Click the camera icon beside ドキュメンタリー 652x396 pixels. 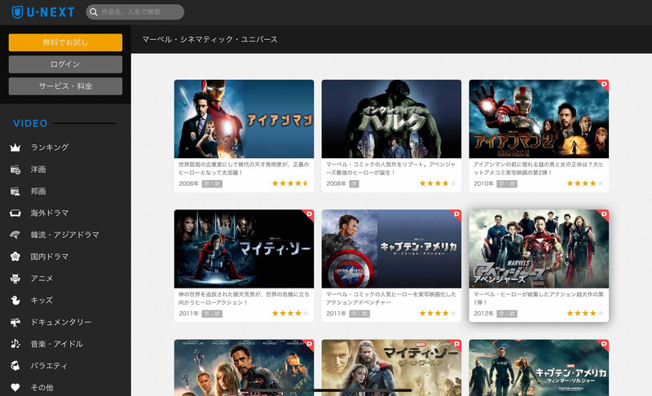[x=15, y=322]
